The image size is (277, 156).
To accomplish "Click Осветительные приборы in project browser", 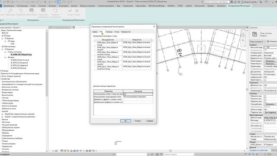I will click(x=12, y=138).
